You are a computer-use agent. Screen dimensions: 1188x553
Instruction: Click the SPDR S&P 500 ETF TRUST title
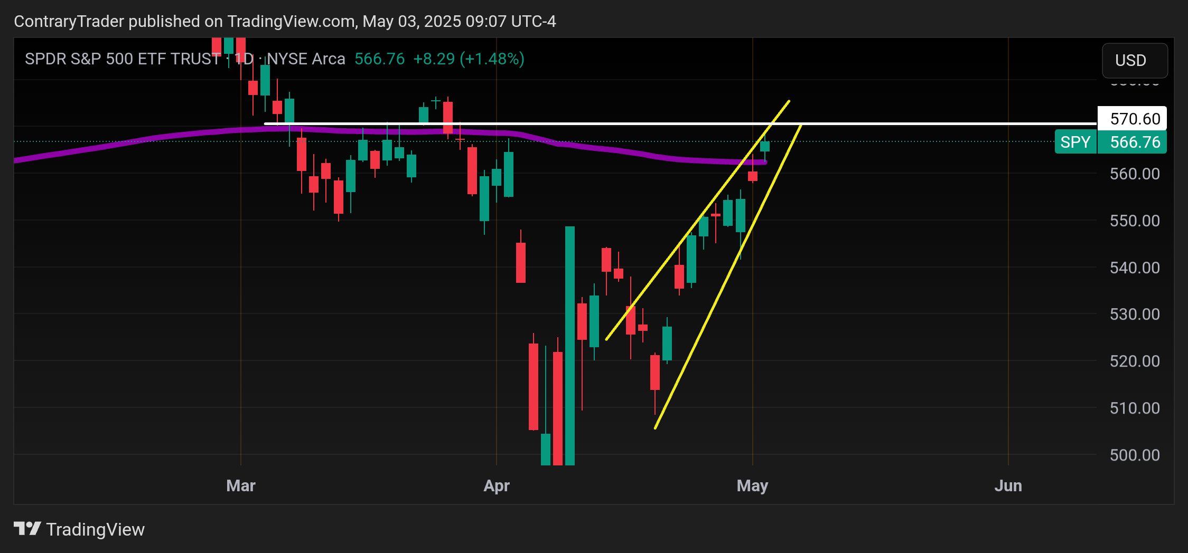[123, 59]
